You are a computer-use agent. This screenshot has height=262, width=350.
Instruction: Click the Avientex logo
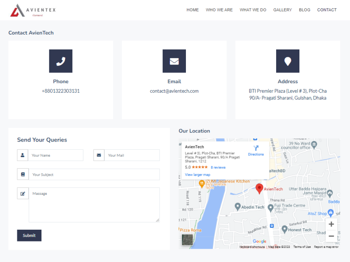(x=33, y=10)
